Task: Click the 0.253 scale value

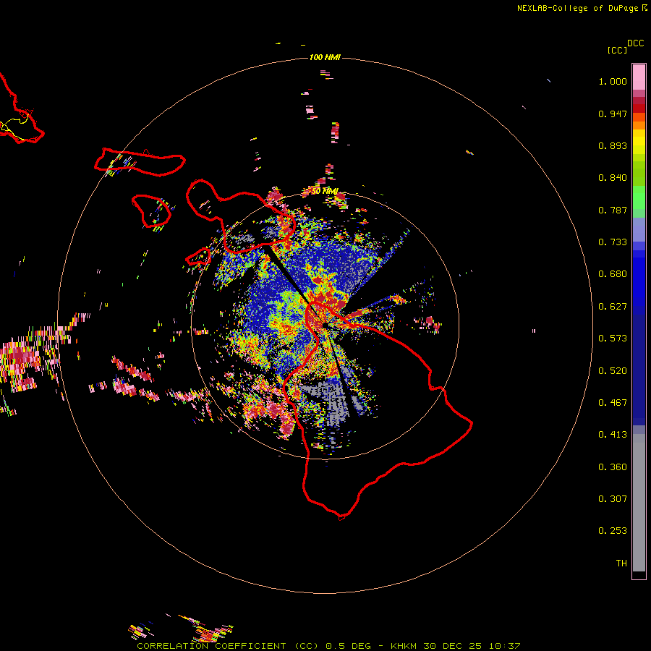Action: pos(613,531)
